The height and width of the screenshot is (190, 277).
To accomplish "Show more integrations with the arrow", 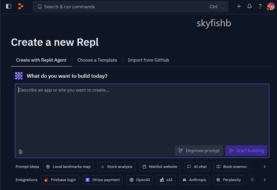I will point(265,180).
